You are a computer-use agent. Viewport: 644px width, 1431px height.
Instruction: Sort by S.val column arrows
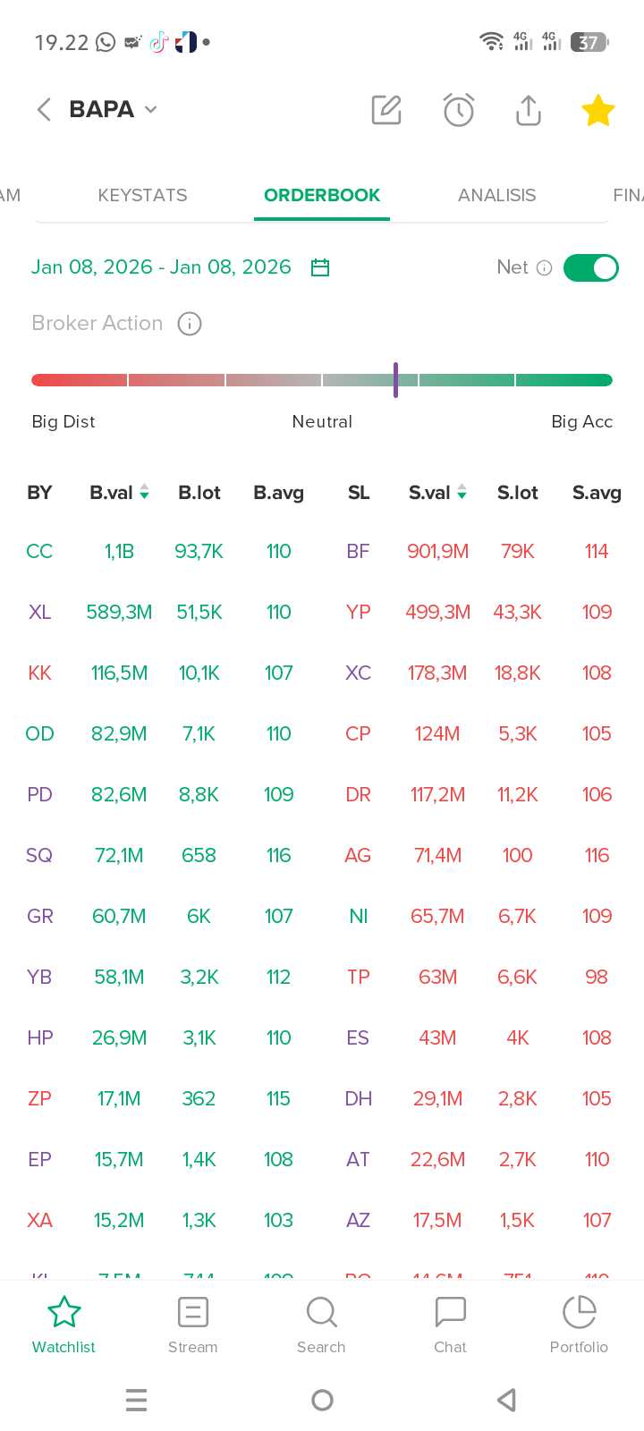[x=462, y=492]
